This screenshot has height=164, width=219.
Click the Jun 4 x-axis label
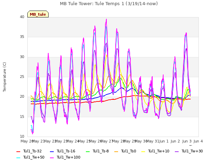pos(198,141)
